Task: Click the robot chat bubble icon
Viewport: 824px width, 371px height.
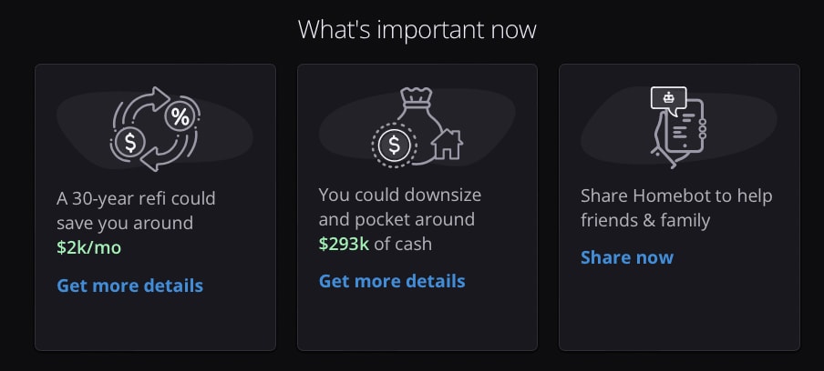Action: point(668,99)
